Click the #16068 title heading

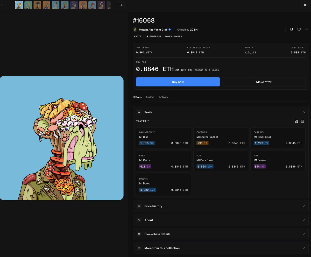pos(144,20)
